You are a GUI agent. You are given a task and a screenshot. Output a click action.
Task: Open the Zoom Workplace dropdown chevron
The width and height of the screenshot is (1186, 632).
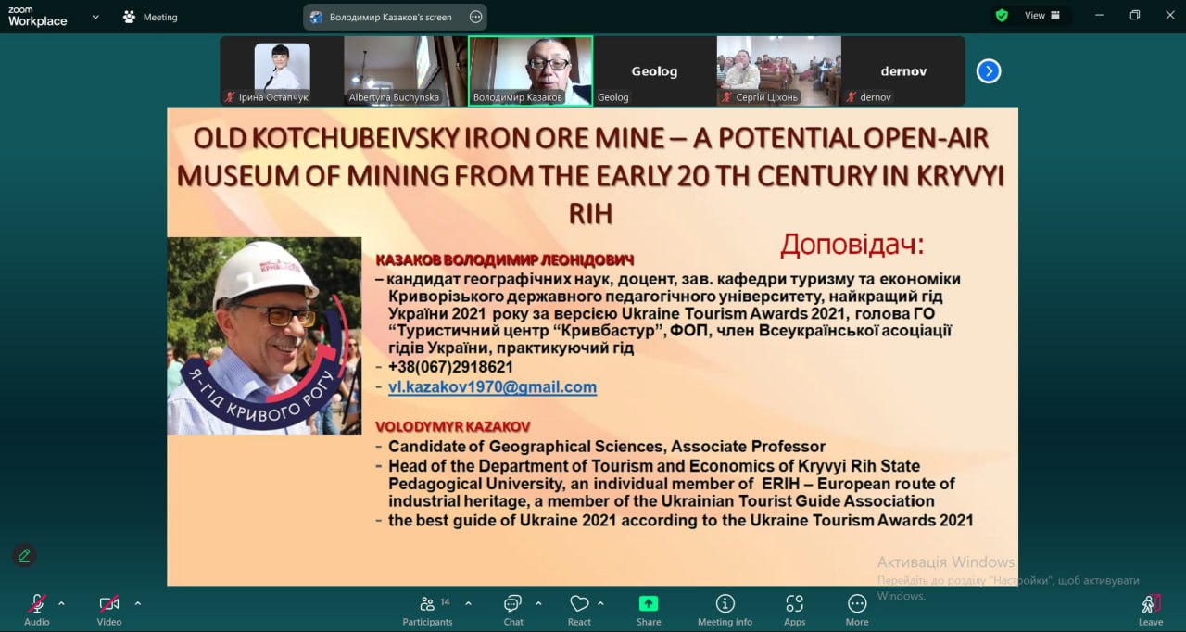click(95, 17)
